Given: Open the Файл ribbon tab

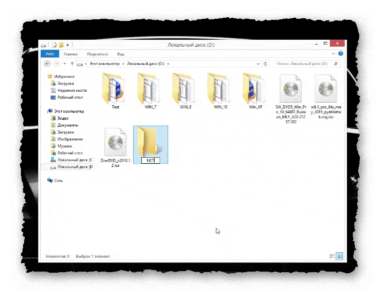Looking at the screenshot, I should tap(50, 54).
